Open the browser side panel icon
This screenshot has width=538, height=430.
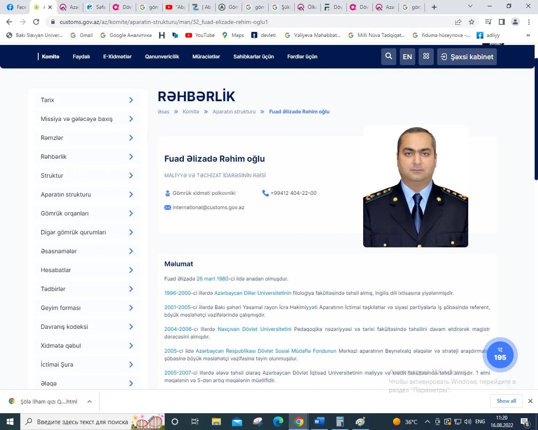pos(502,22)
